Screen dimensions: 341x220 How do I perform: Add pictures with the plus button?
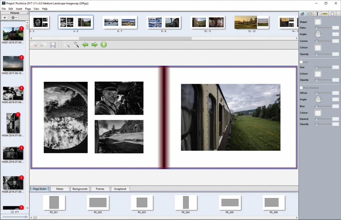click(x=5, y=18)
